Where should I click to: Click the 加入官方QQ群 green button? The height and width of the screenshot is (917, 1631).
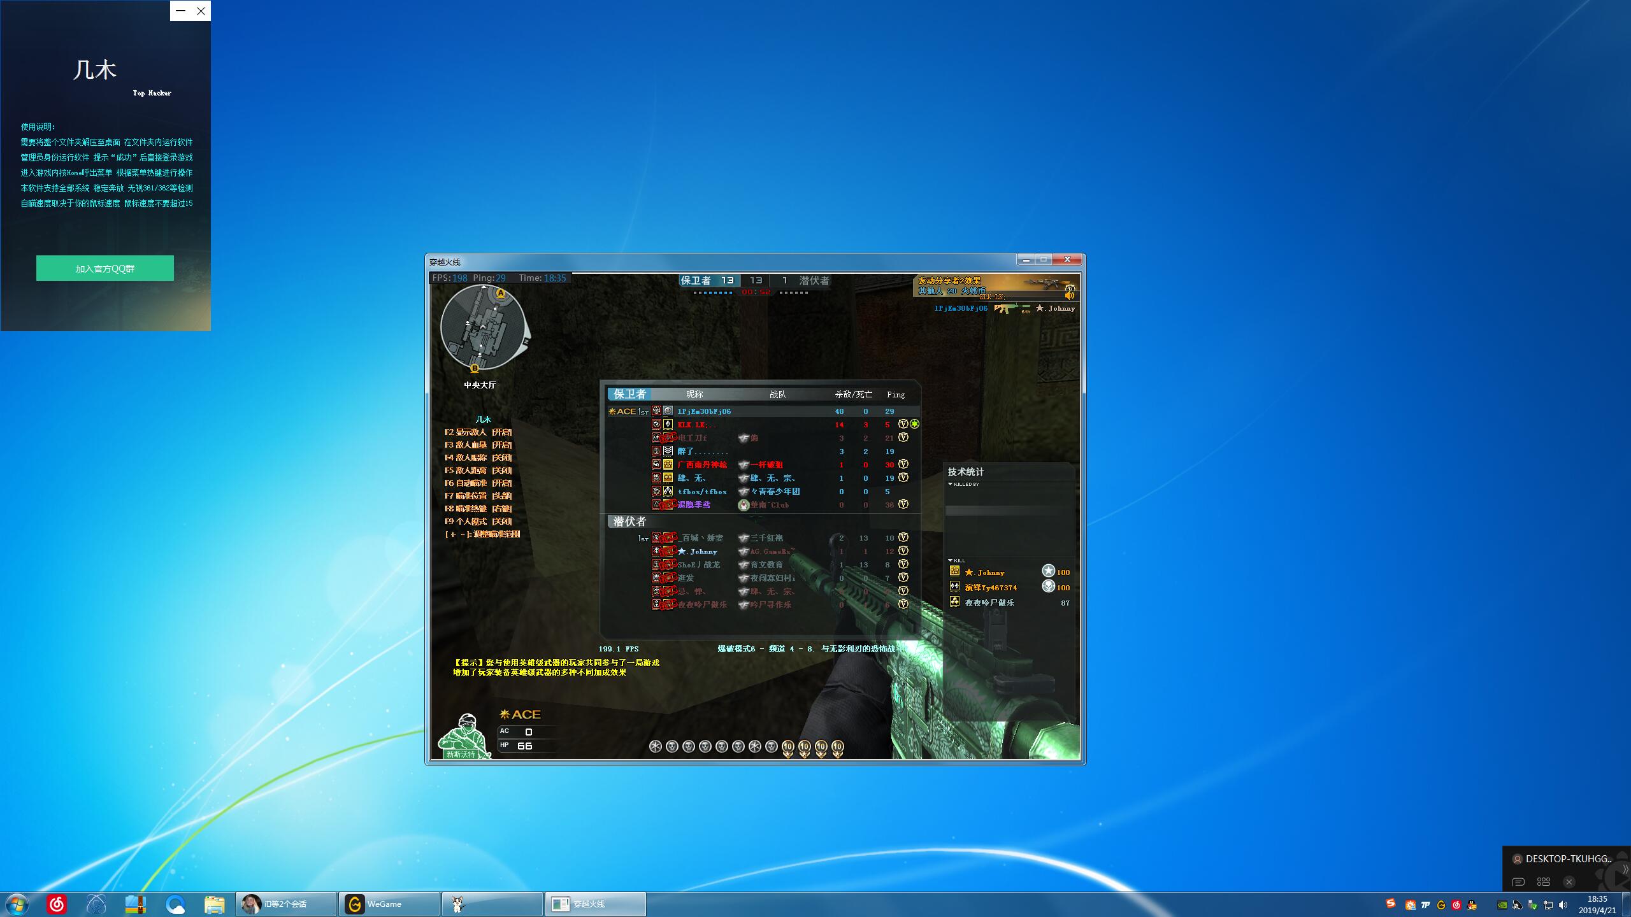coord(105,268)
